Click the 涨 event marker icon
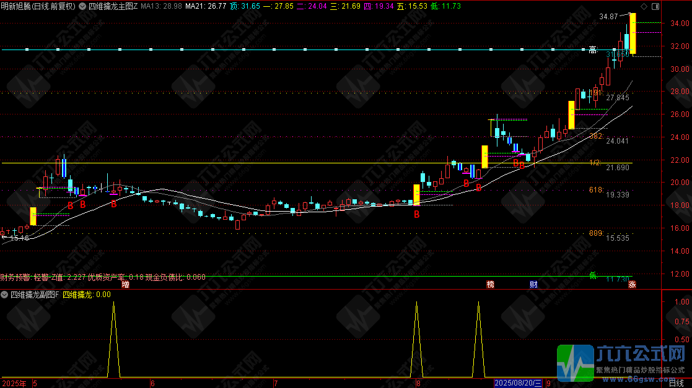Image resolution: width=692 pixels, height=388 pixels. coord(633,285)
